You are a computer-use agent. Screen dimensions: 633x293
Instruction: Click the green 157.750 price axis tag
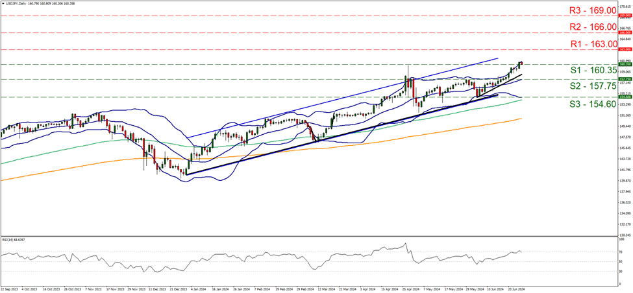click(x=625, y=79)
